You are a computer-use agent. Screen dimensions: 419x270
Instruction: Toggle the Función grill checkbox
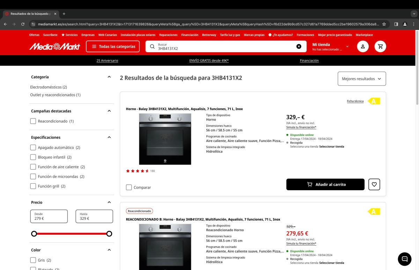tap(33, 186)
